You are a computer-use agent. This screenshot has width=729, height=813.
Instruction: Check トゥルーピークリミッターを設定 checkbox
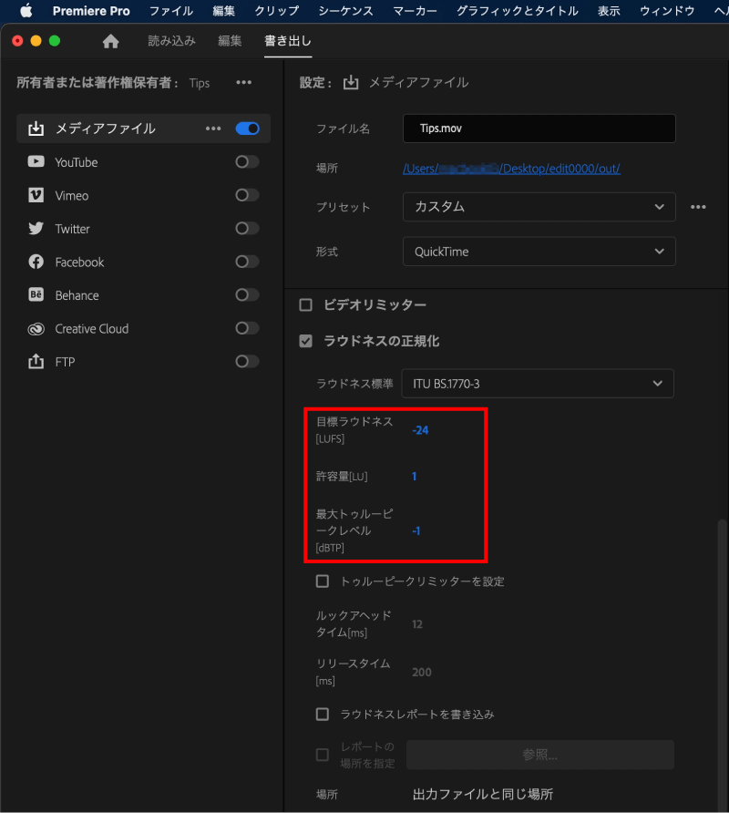tap(323, 581)
